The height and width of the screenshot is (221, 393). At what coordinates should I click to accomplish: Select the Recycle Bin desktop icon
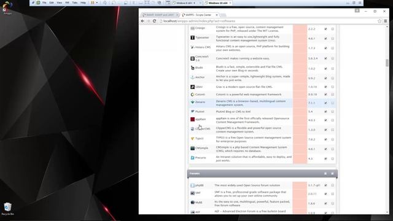8,209
